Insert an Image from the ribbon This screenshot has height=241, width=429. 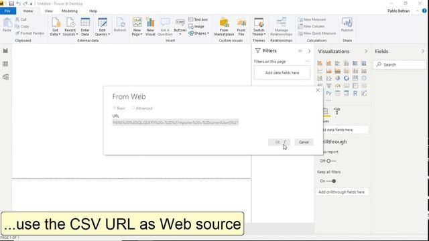click(x=196, y=26)
